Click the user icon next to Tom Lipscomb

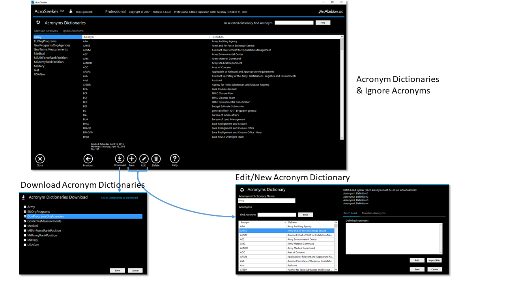[x=71, y=11]
